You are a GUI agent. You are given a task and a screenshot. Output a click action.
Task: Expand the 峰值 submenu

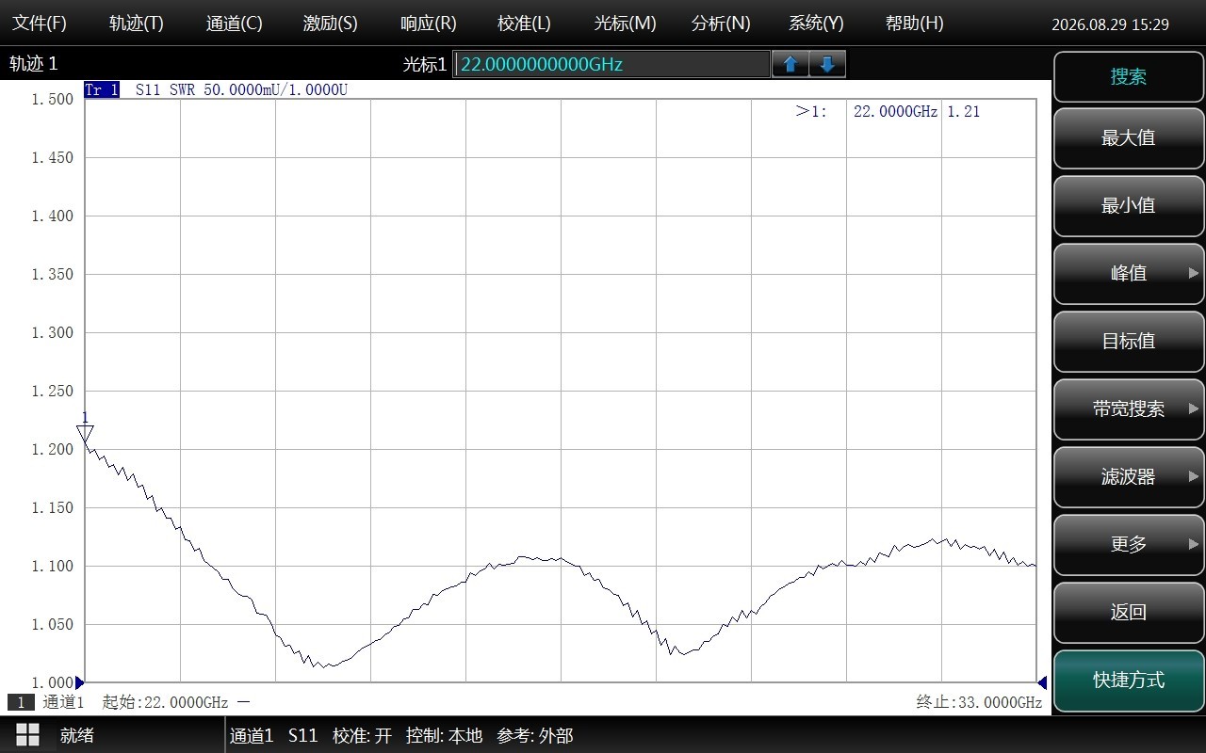tap(1129, 273)
